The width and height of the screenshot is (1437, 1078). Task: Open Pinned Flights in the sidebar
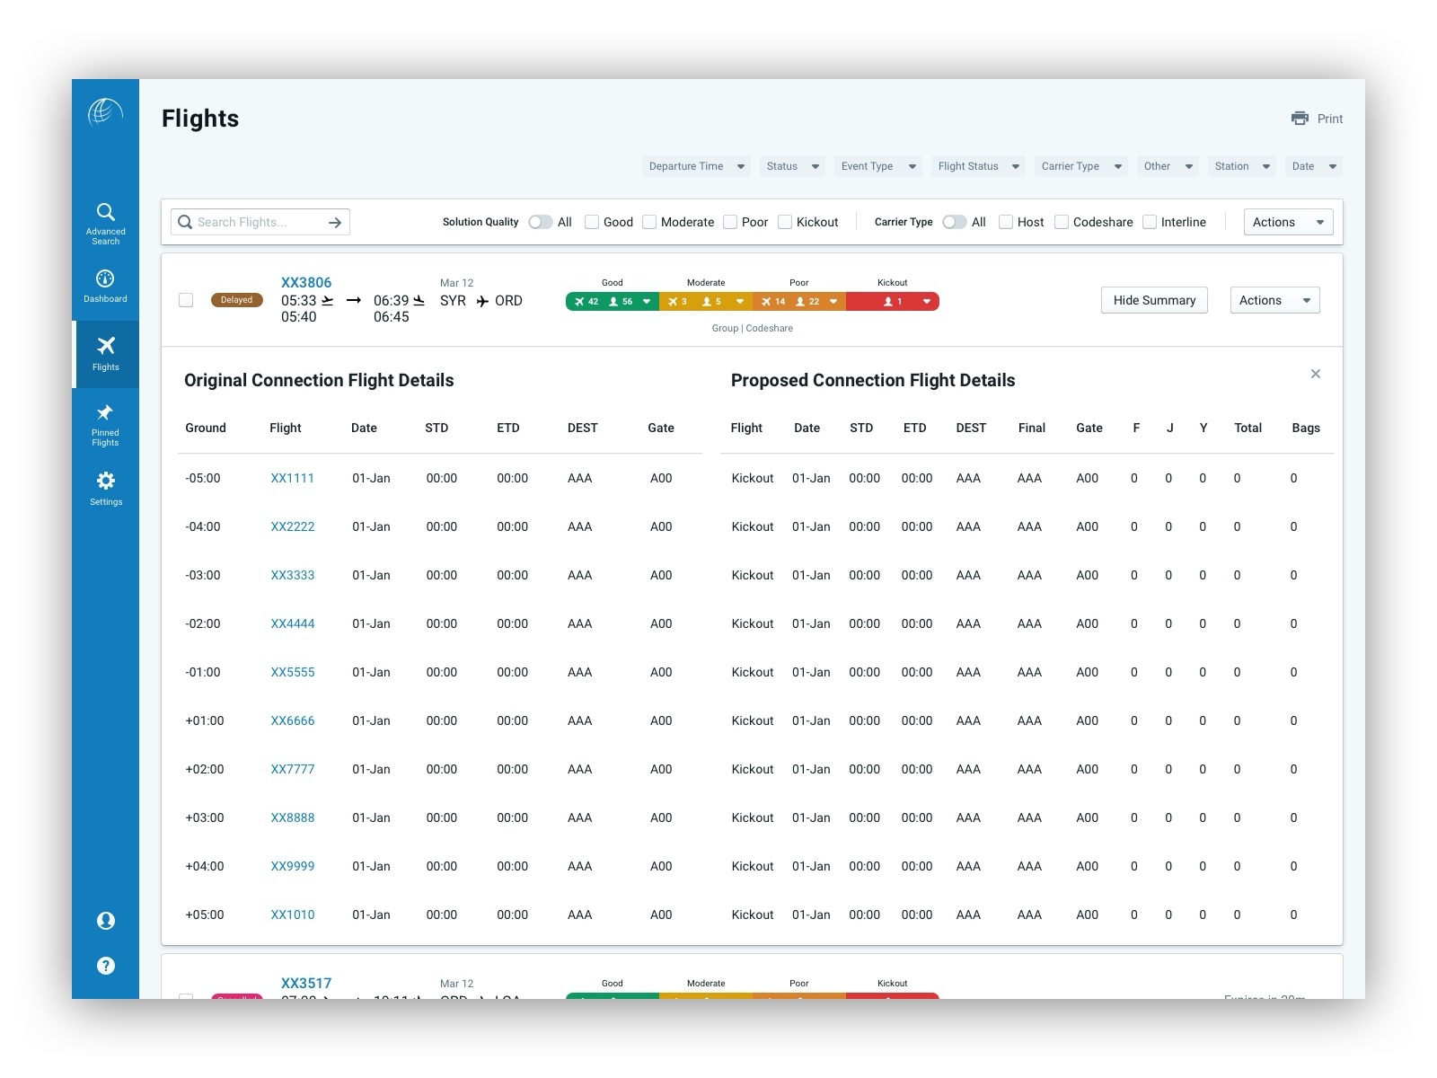tap(105, 424)
